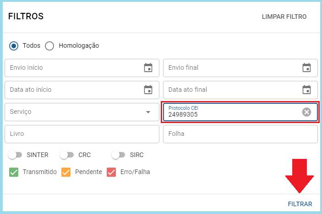This screenshot has height=214, width=322.
Task: Open the Envio início calendar picker
Action: click(x=148, y=68)
